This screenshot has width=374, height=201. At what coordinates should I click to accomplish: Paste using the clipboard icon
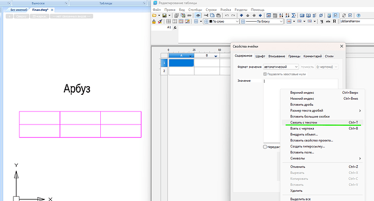click(218, 16)
